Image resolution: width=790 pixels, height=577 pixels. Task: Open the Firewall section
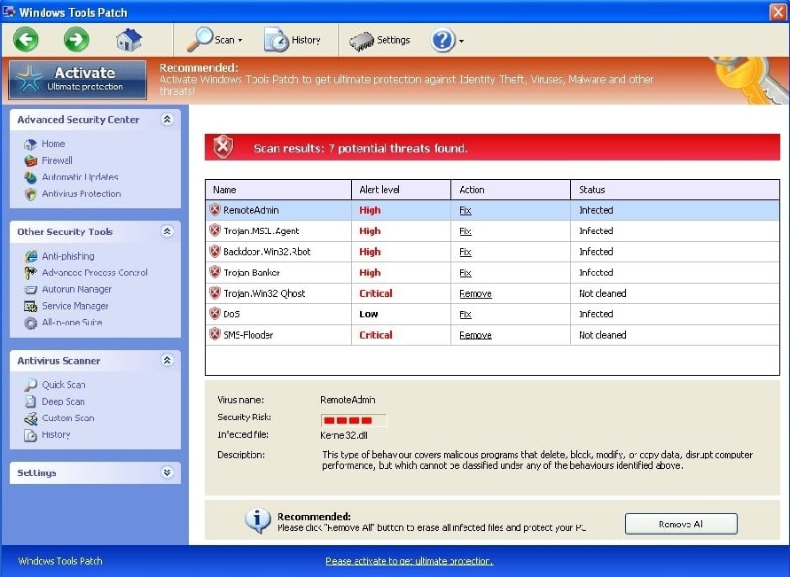coord(53,161)
